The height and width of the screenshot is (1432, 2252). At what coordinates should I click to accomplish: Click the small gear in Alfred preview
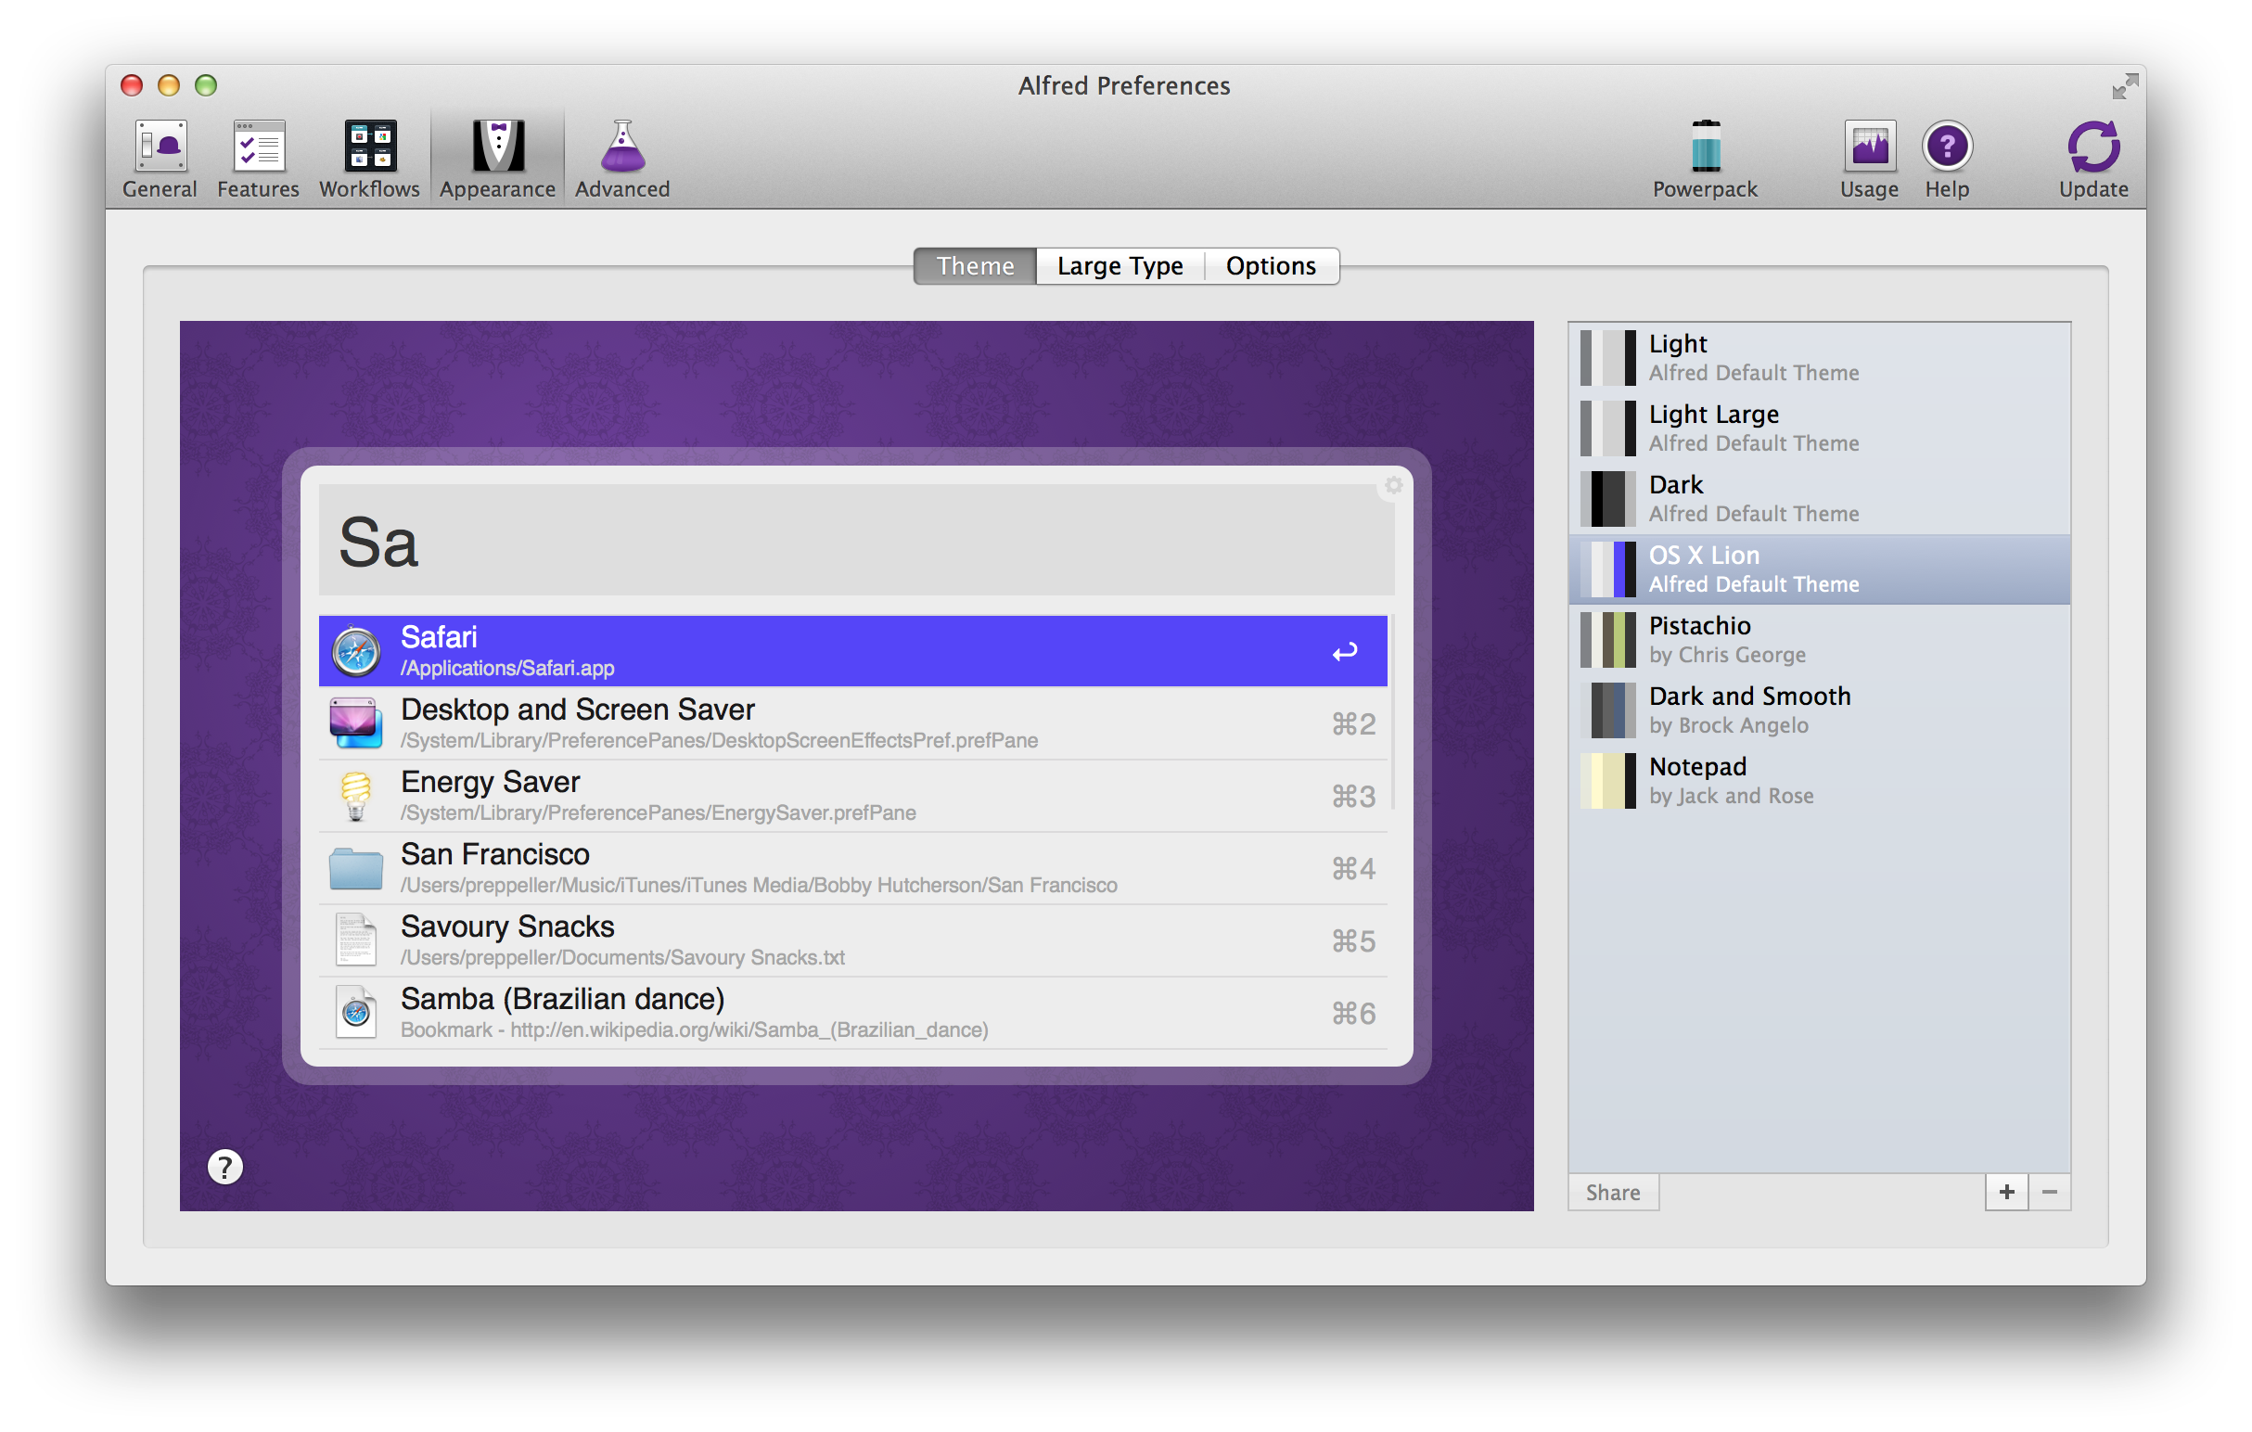coord(1393,485)
